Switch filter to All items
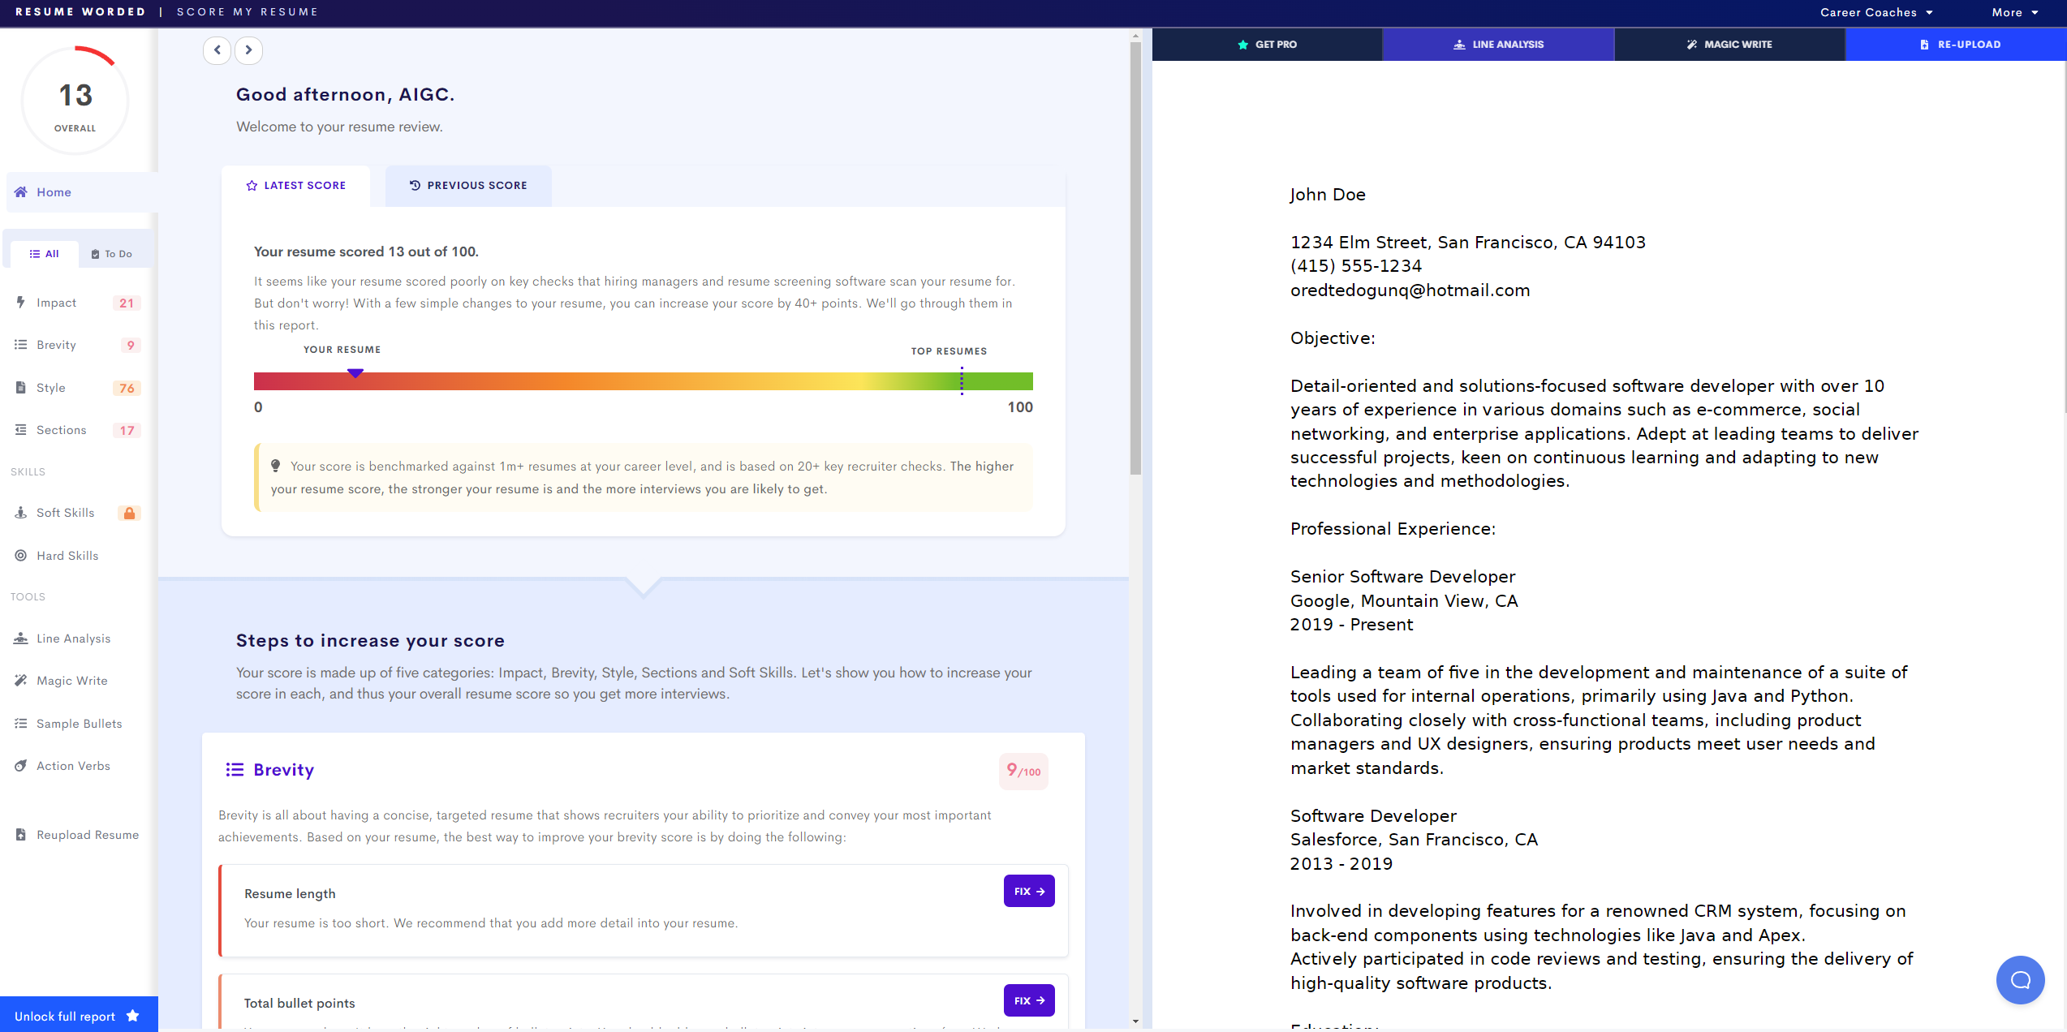 (45, 254)
